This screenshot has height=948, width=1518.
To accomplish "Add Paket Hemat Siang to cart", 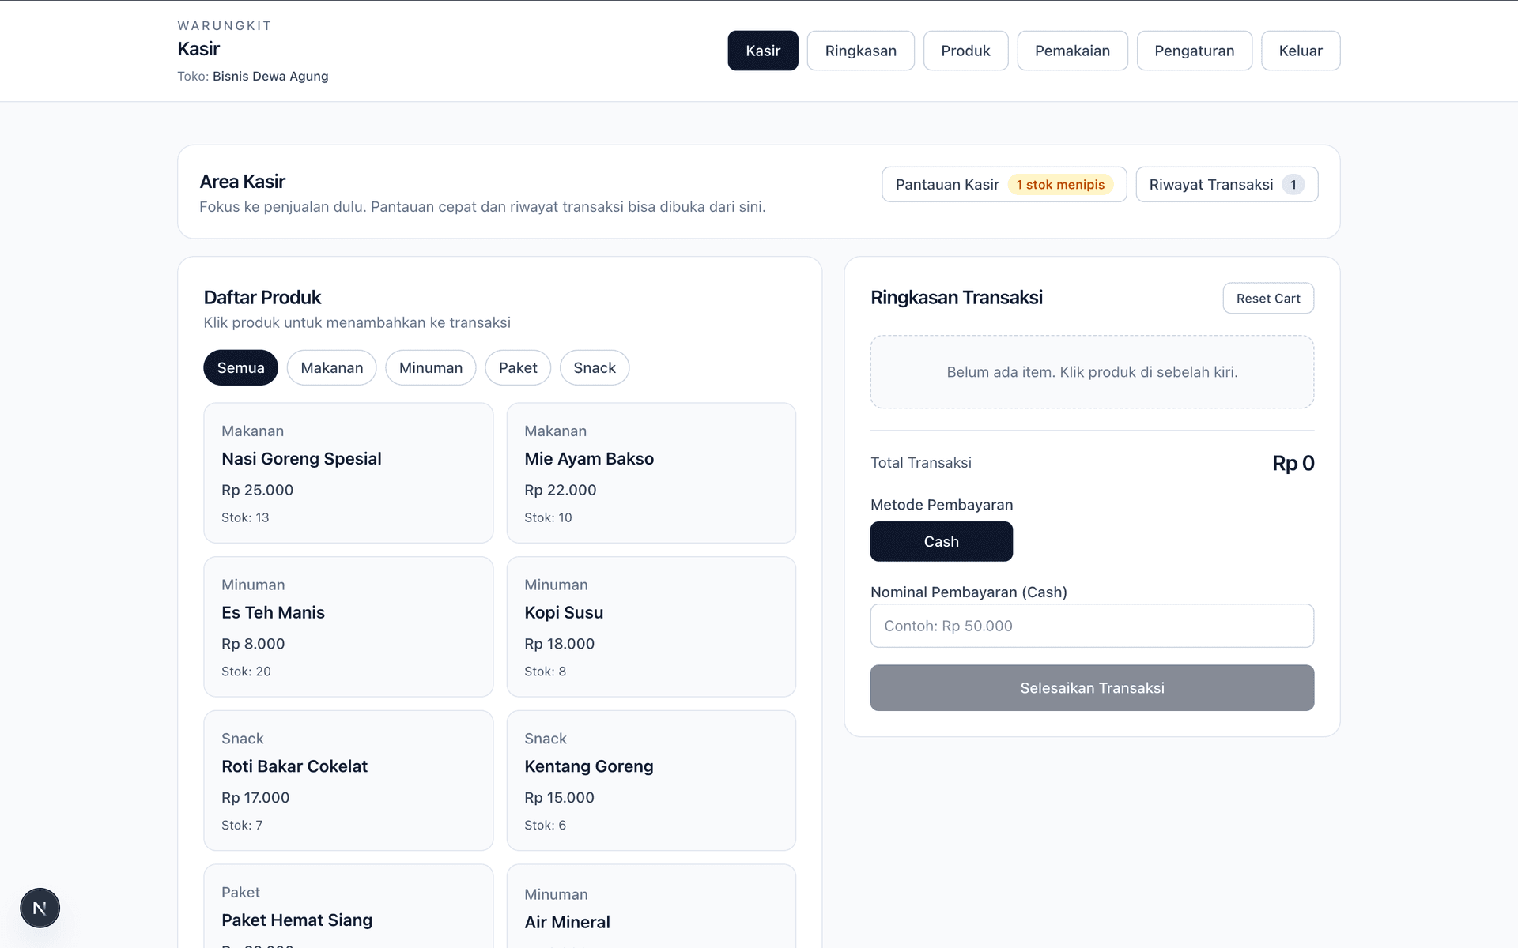I will pos(349,907).
